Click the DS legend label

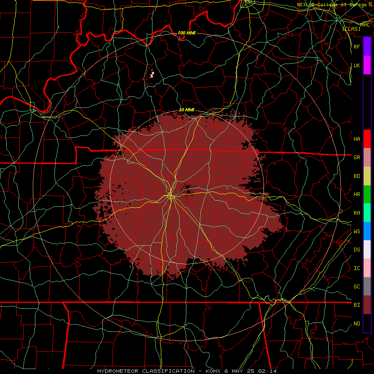click(x=357, y=250)
